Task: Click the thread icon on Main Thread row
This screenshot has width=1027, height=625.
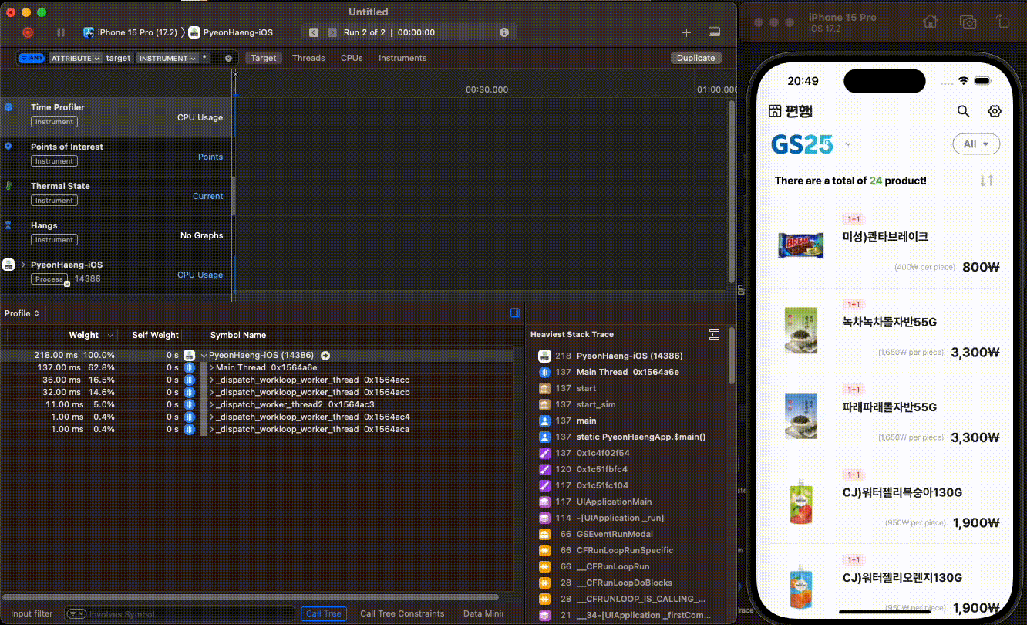Action: 190,368
